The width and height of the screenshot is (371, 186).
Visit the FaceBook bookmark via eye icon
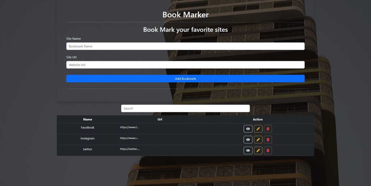(248, 129)
